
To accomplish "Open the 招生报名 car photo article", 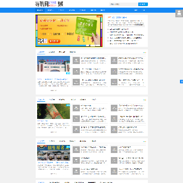I will (x=53, y=152).
